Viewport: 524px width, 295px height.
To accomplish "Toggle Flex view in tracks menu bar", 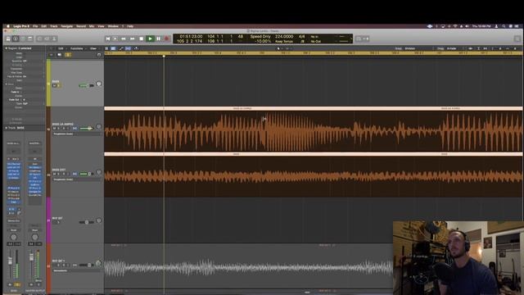I will pyautogui.click(x=128, y=48).
